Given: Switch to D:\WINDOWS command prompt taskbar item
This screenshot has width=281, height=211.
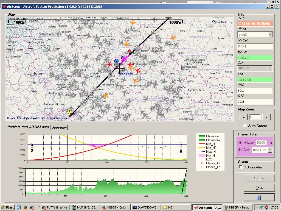Looking at the screenshot, I should [146, 207].
